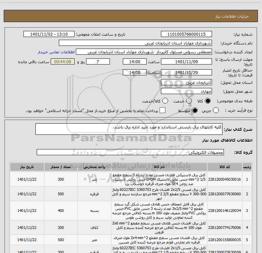The width and height of the screenshot is (262, 253).
Task: Click product code 2281200077630060
Action: click(x=225, y=194)
